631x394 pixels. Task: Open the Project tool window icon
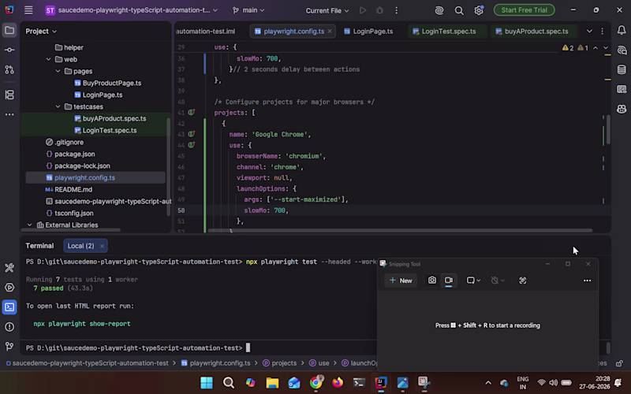[9, 31]
